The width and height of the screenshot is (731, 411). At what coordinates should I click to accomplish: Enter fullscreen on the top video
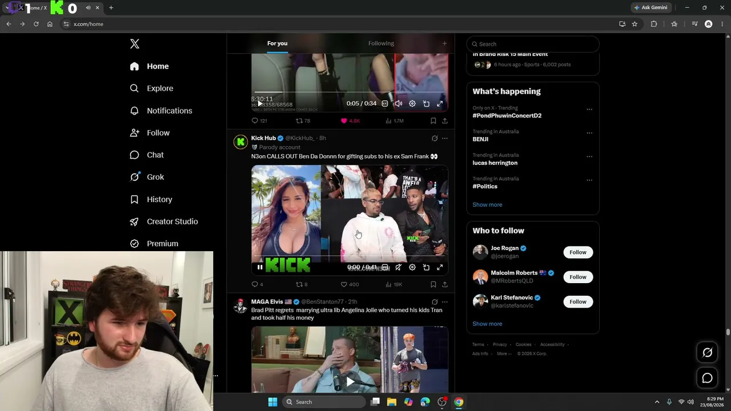(440, 104)
